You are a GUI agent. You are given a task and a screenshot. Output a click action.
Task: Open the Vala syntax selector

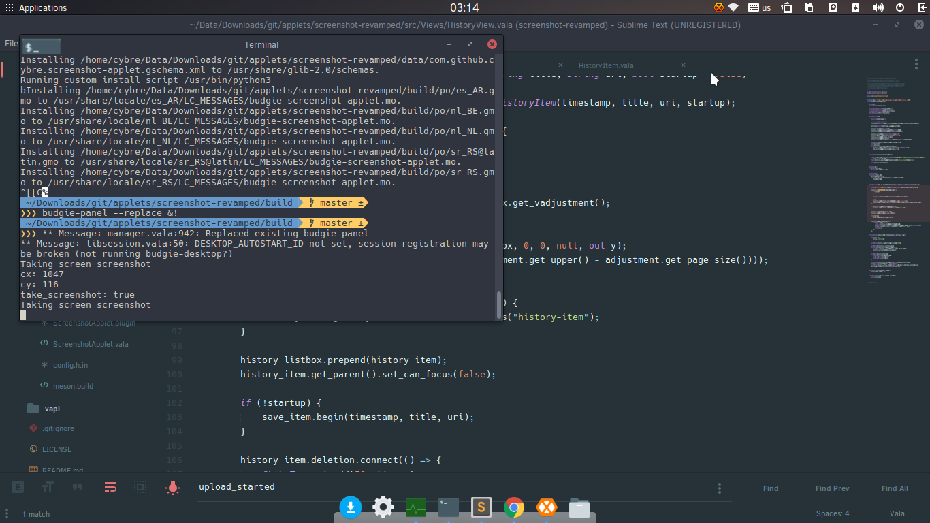pyautogui.click(x=897, y=514)
